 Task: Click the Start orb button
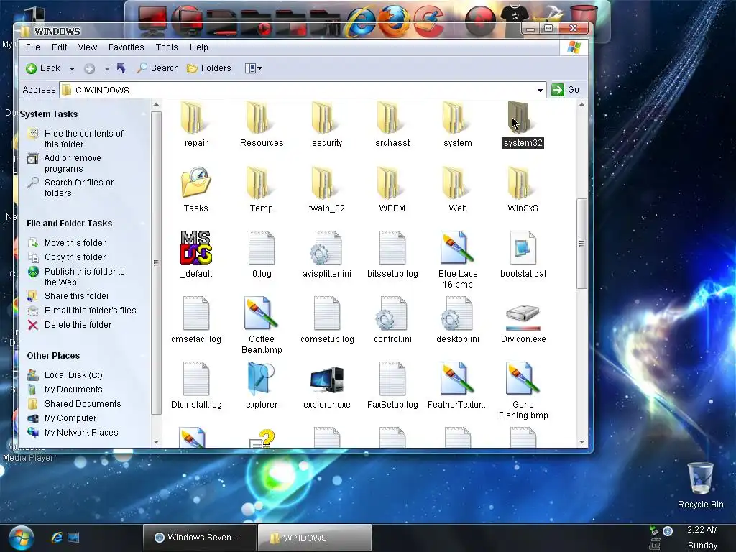(21, 538)
